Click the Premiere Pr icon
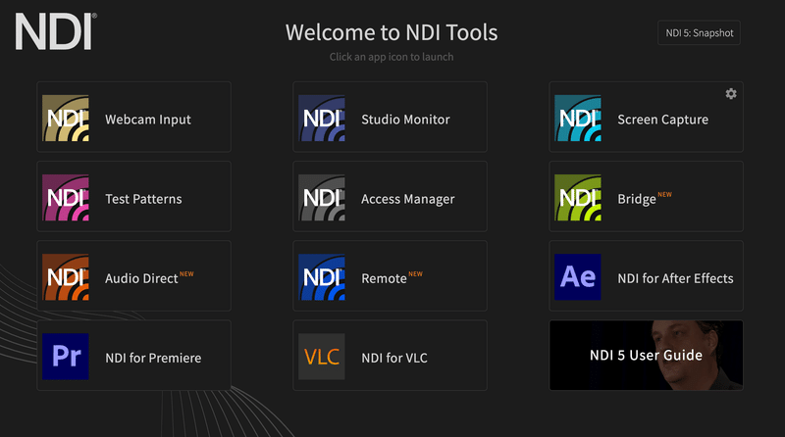Viewport: 785px width, 437px height. (x=66, y=357)
